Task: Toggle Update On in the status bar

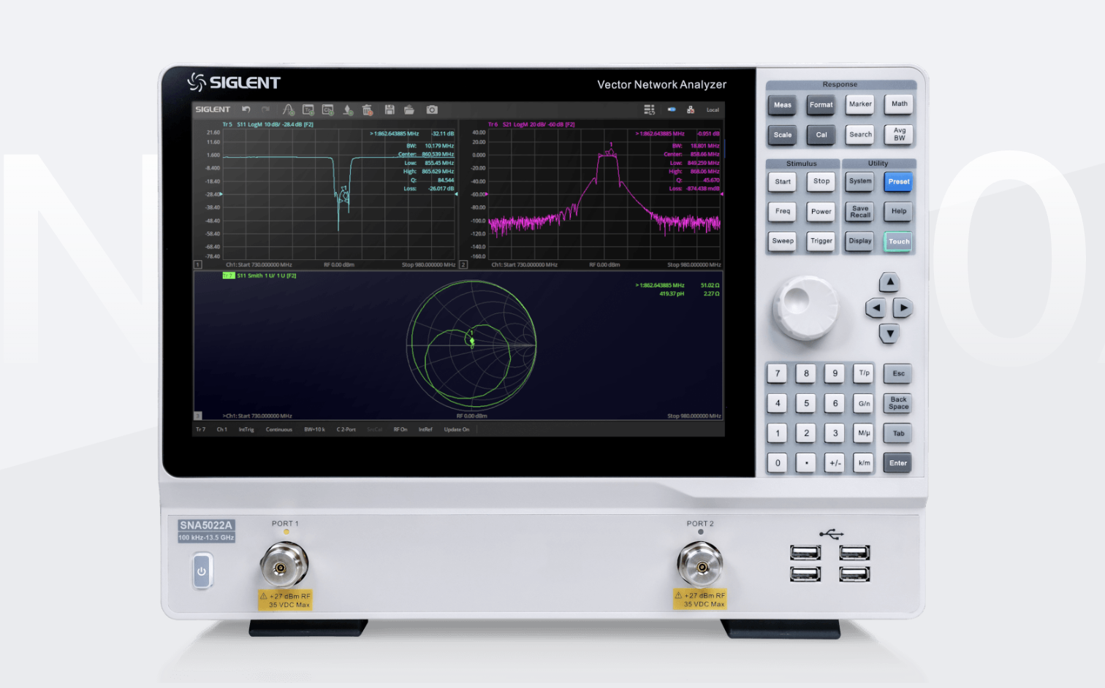Action: (457, 429)
